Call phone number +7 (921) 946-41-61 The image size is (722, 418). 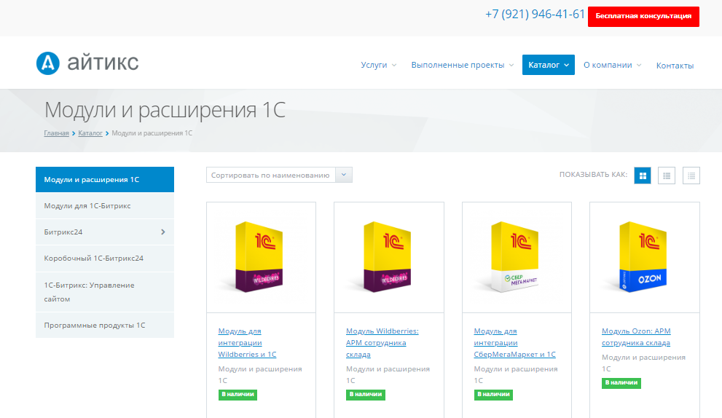pyautogui.click(x=535, y=15)
